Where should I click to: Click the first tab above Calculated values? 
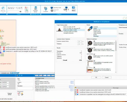click(37, 75)
